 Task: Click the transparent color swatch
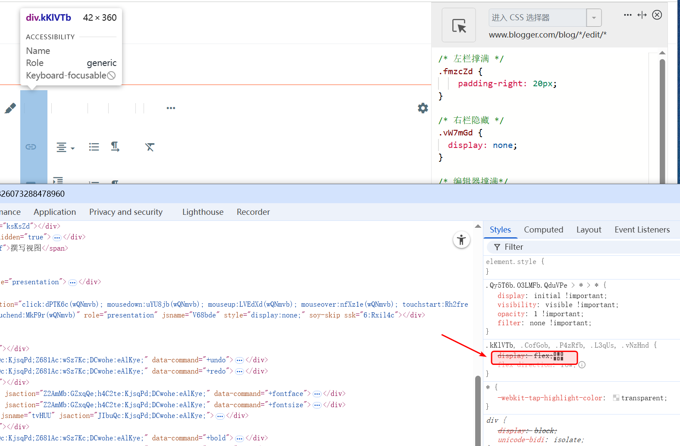pyautogui.click(x=616, y=398)
